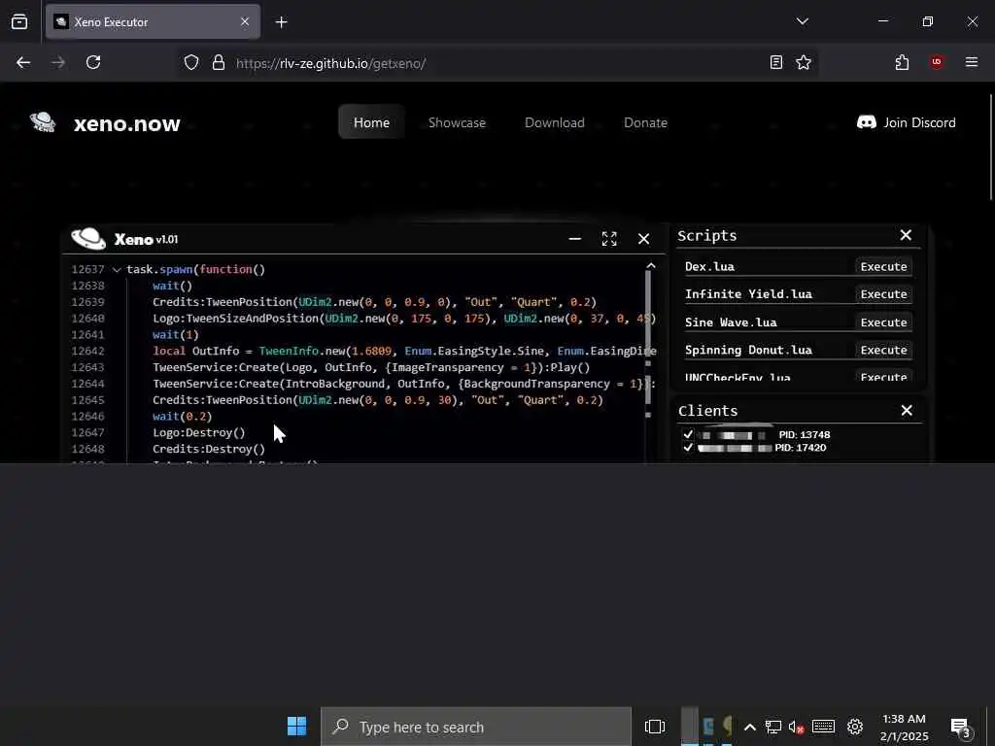Execute the Spinning Donut.lua script
Screen dimensions: 995x746
883,350
